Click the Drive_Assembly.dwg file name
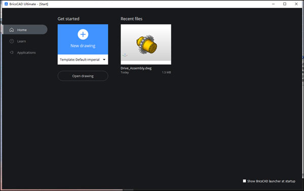This screenshot has height=191, width=304. [136, 68]
